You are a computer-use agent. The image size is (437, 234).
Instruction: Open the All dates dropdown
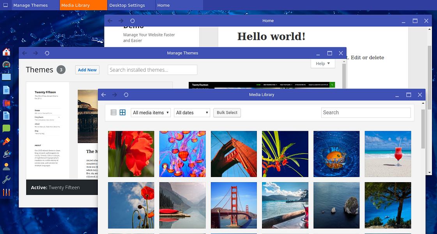[192, 113]
